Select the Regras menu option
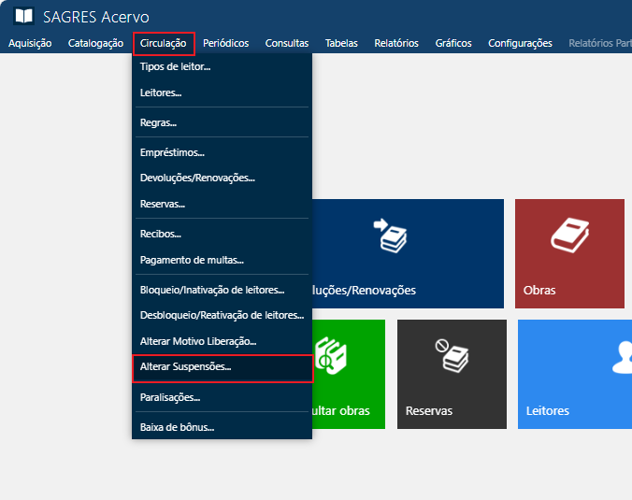 coord(158,122)
